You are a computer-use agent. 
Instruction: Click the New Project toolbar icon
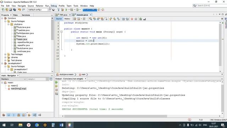coord(7,10)
